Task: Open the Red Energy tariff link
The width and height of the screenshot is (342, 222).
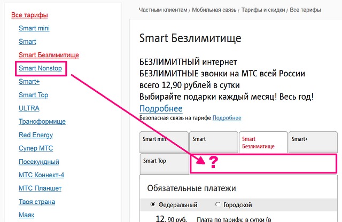Action: tap(36, 135)
